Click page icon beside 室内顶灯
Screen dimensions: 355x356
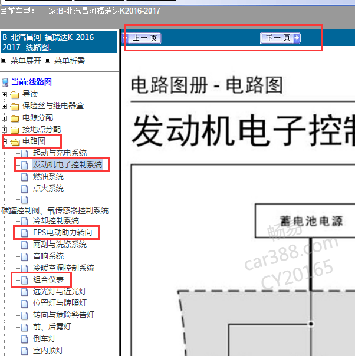25,351
